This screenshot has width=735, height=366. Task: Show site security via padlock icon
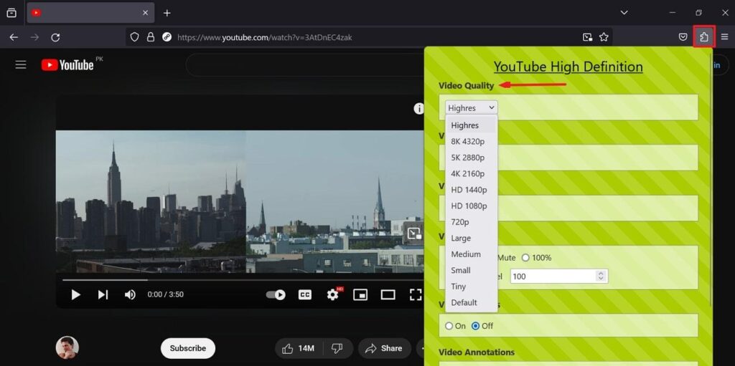[x=151, y=37]
